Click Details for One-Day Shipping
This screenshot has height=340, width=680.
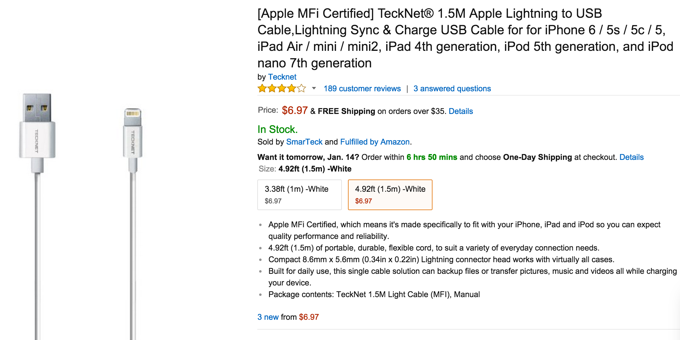[632, 157]
